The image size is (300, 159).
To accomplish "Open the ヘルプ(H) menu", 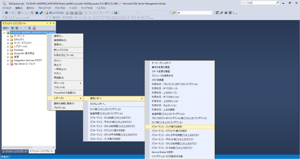I will 101,8.
